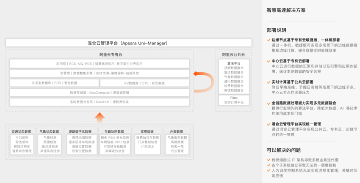Viewport: 360px width, 183px height.
Task: Click 路面检测 item
Action: point(50,142)
